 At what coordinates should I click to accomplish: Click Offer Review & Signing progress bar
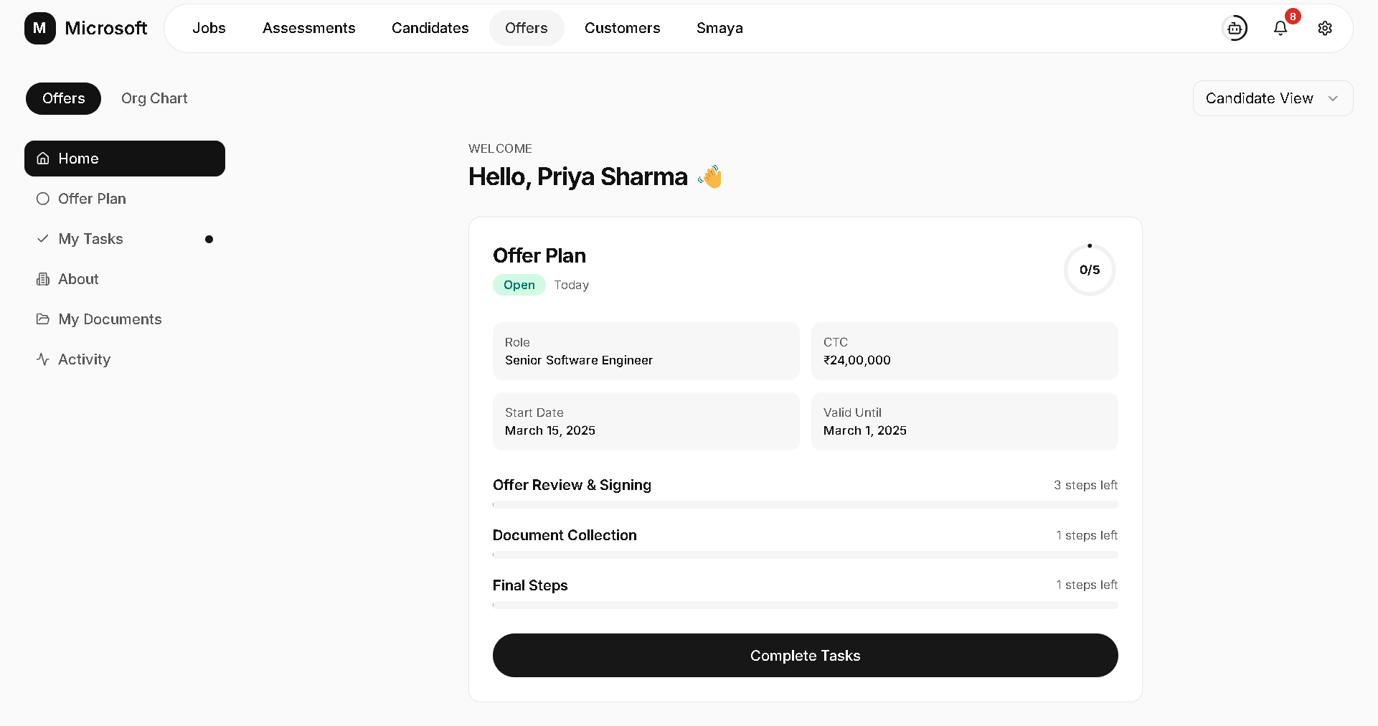pos(805,504)
